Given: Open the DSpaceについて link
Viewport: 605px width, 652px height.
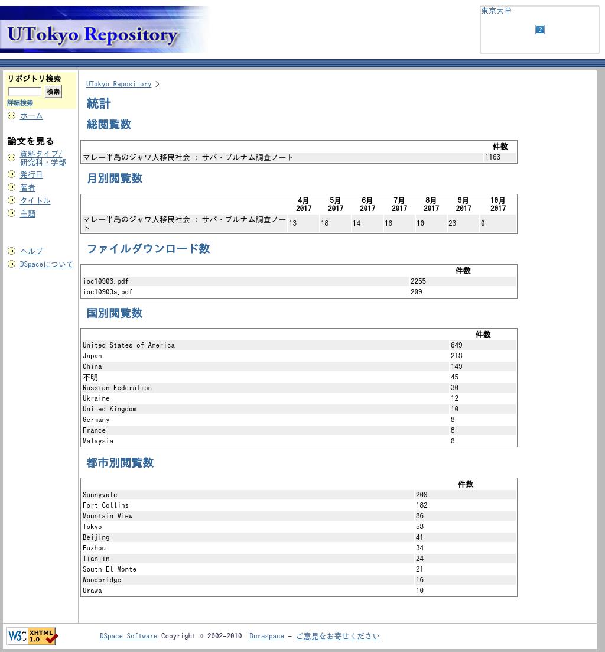Looking at the screenshot, I should [47, 264].
